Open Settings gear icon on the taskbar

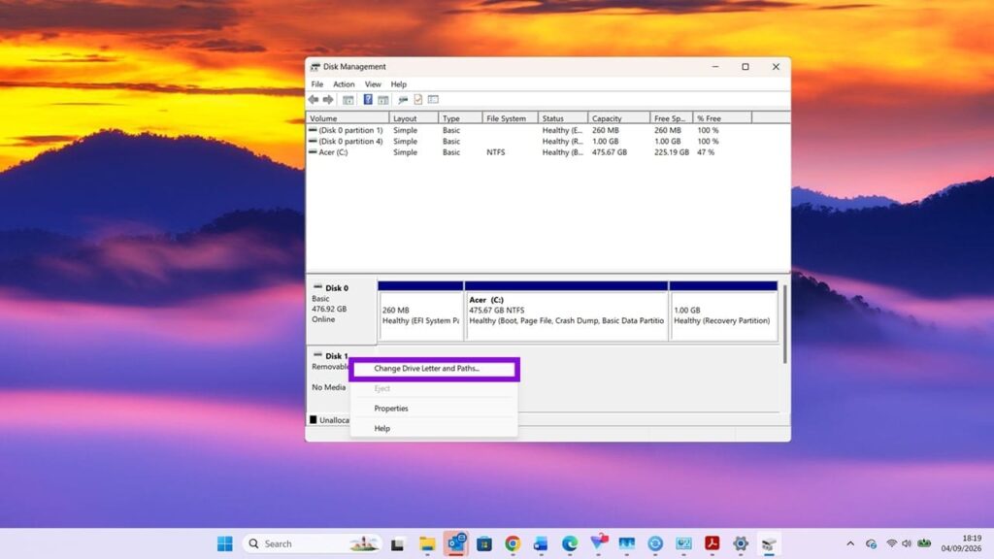pos(741,543)
